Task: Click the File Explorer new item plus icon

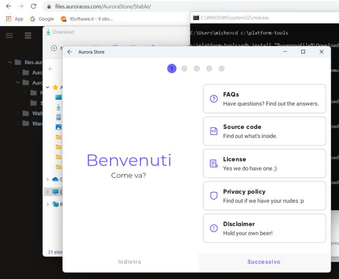Action: 54,48
